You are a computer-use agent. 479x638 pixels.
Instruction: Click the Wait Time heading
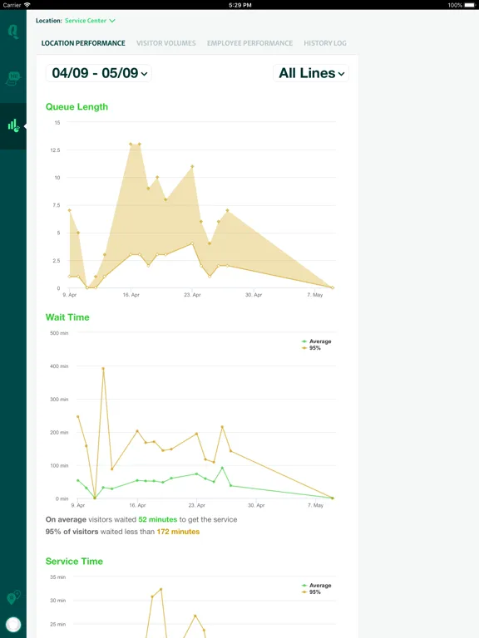[67, 317]
